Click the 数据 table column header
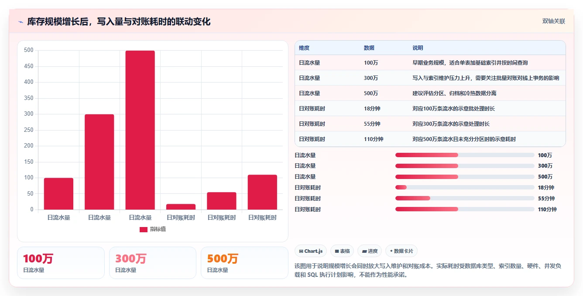The height and width of the screenshot is (296, 583). point(369,48)
